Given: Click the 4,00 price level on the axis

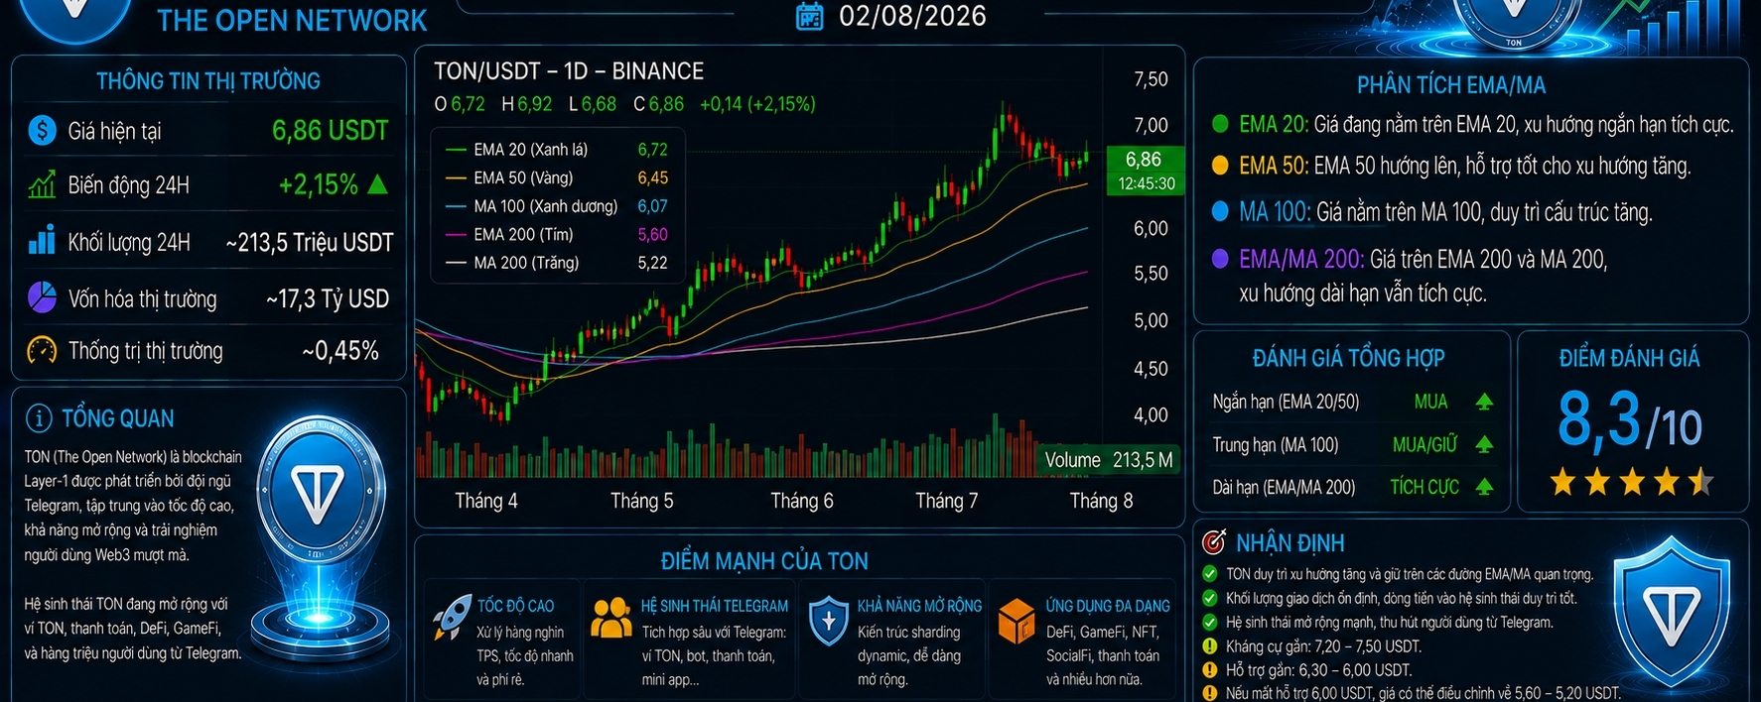Looking at the screenshot, I should (x=1151, y=414).
